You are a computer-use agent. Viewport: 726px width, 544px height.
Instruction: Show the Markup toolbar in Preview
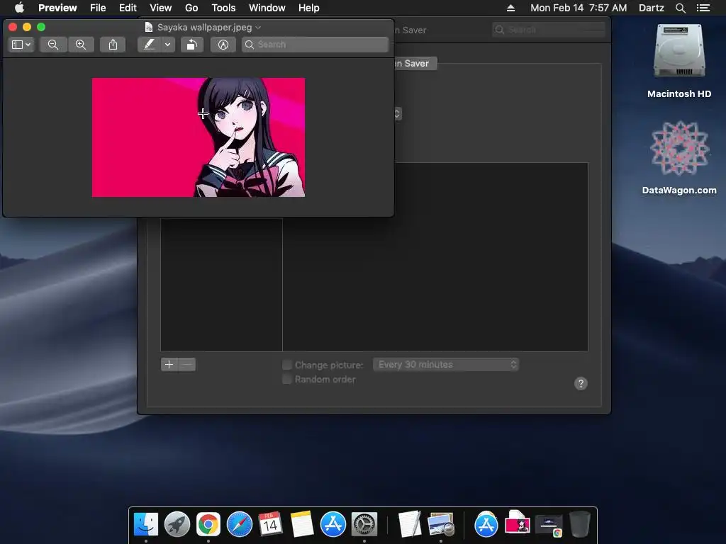coord(223,45)
